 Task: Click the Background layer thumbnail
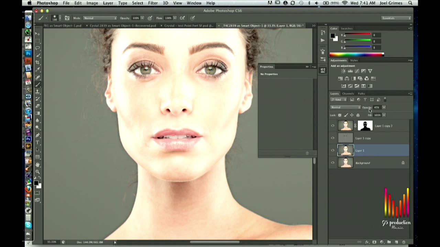345,163
